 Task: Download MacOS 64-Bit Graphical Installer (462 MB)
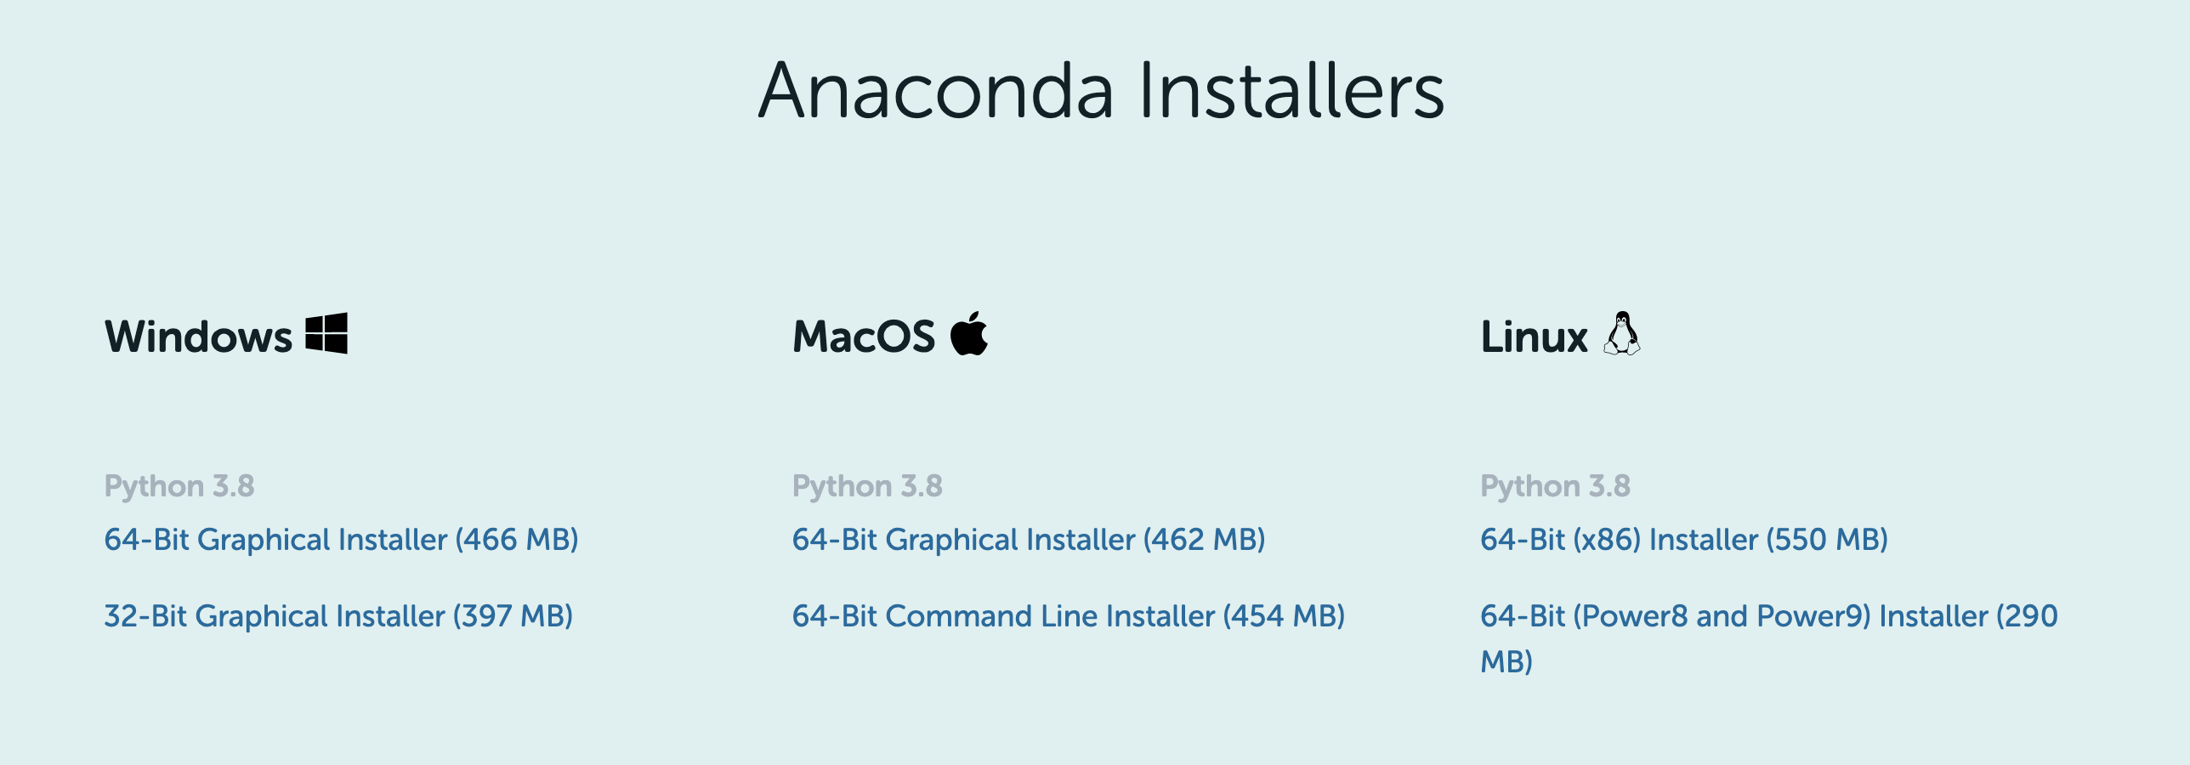[x=1029, y=540]
